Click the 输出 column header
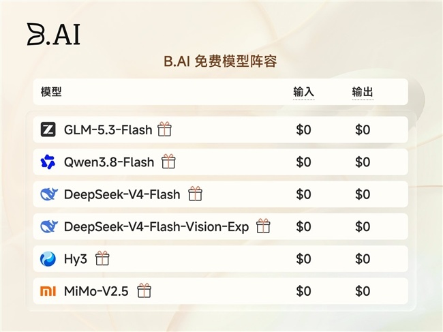 [363, 92]
